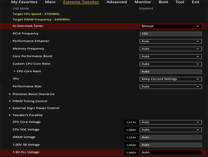Select the DRAM Voltage Auto field
Image resolution: width=208 pixels, height=157 pixels.
171,137
